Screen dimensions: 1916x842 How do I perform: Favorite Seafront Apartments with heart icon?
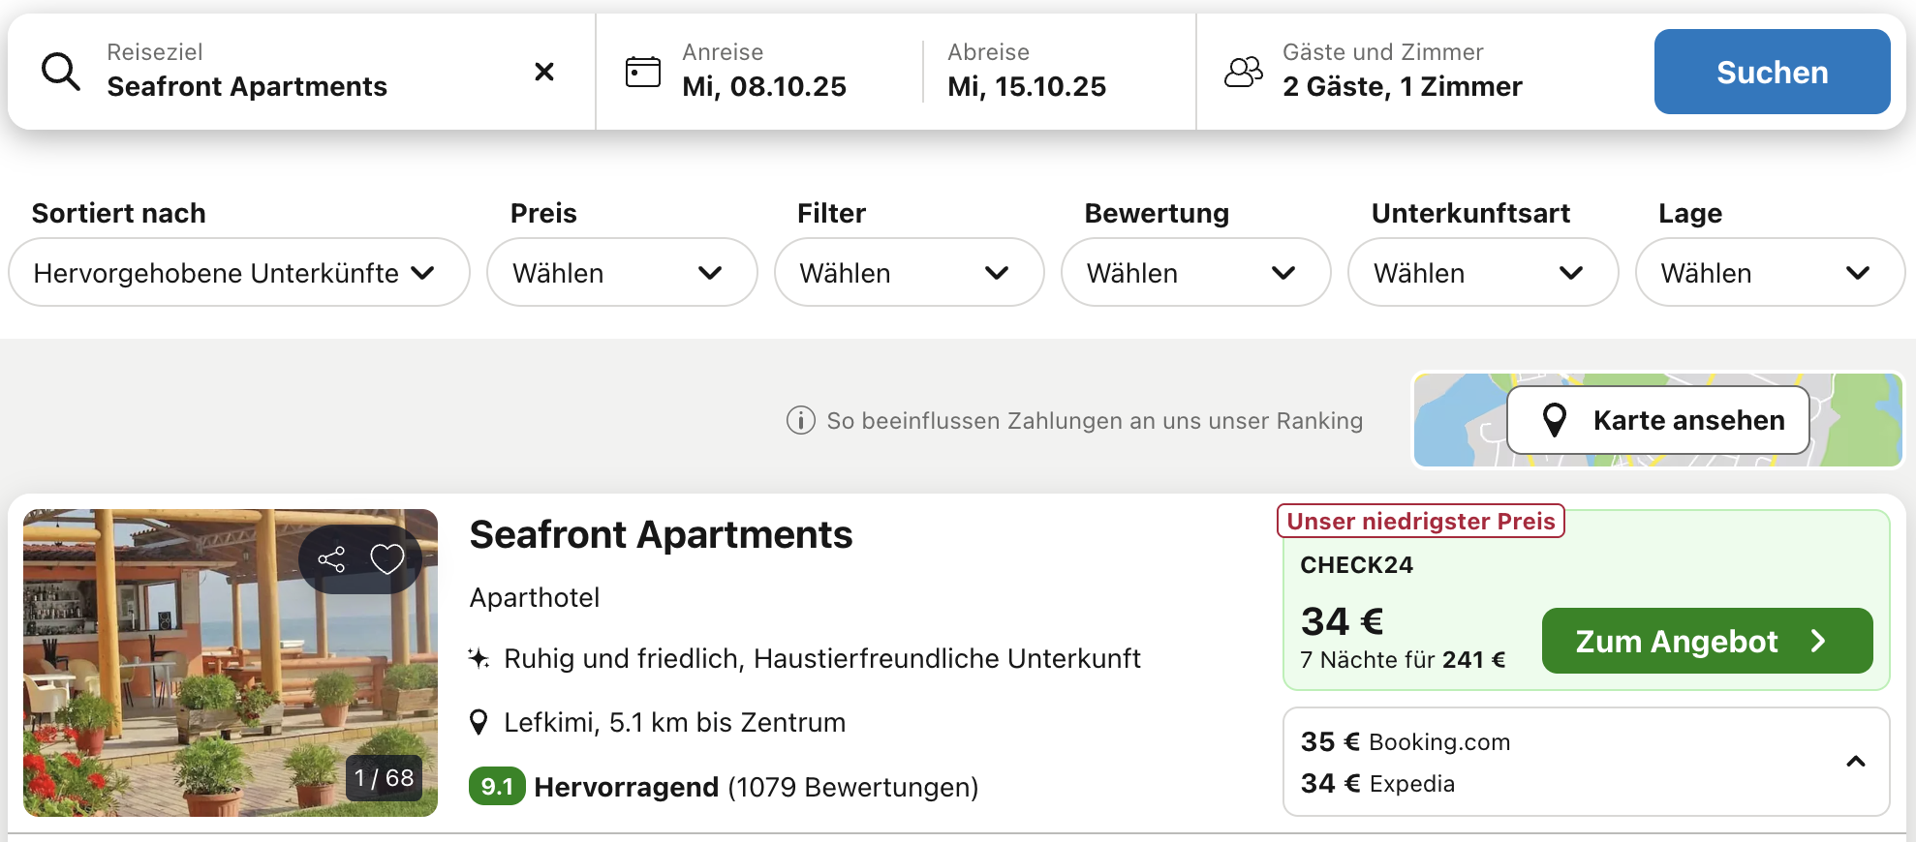(387, 559)
